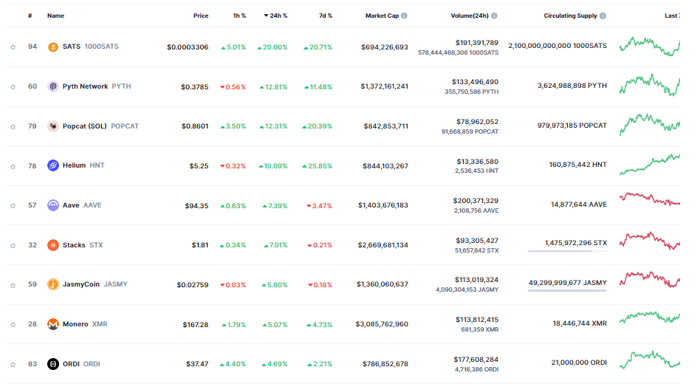Screen dimensions: 700x384
Task: Sort by 24h % column
Action: 275,16
